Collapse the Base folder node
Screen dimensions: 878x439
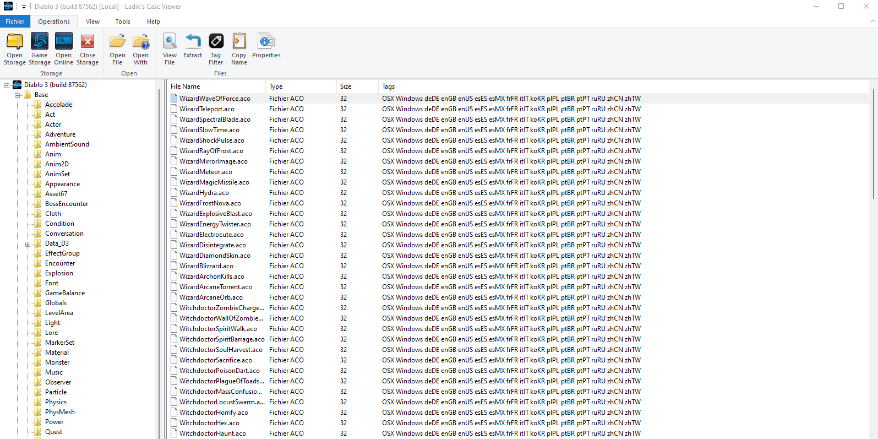point(17,95)
